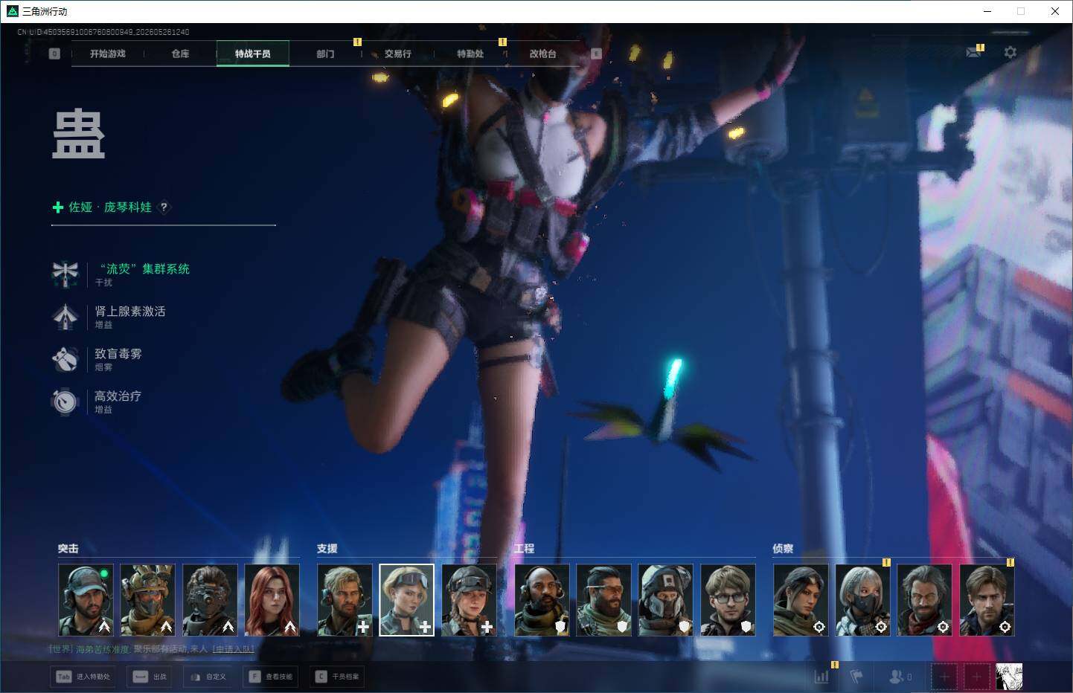Click the 侦察 category label
1073x693 pixels.
[783, 549]
